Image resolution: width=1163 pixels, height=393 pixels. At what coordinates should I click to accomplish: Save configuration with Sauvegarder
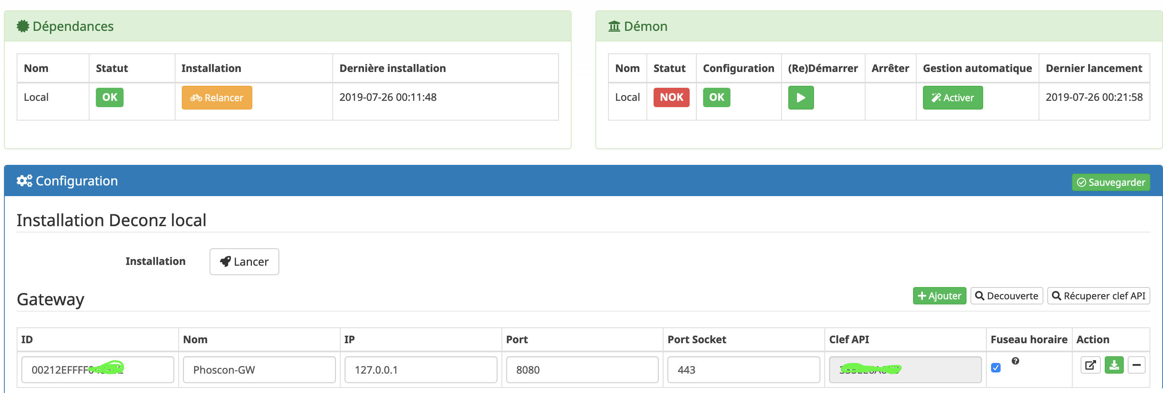coord(1111,182)
